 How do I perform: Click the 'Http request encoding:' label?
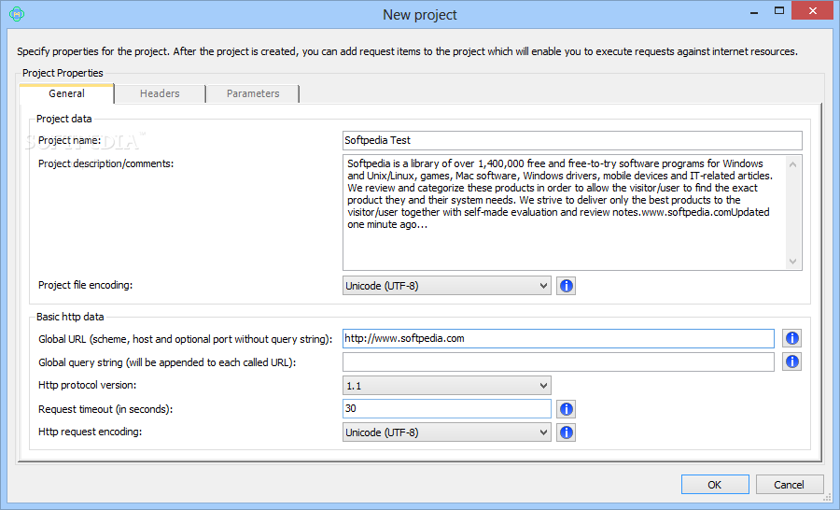click(90, 432)
